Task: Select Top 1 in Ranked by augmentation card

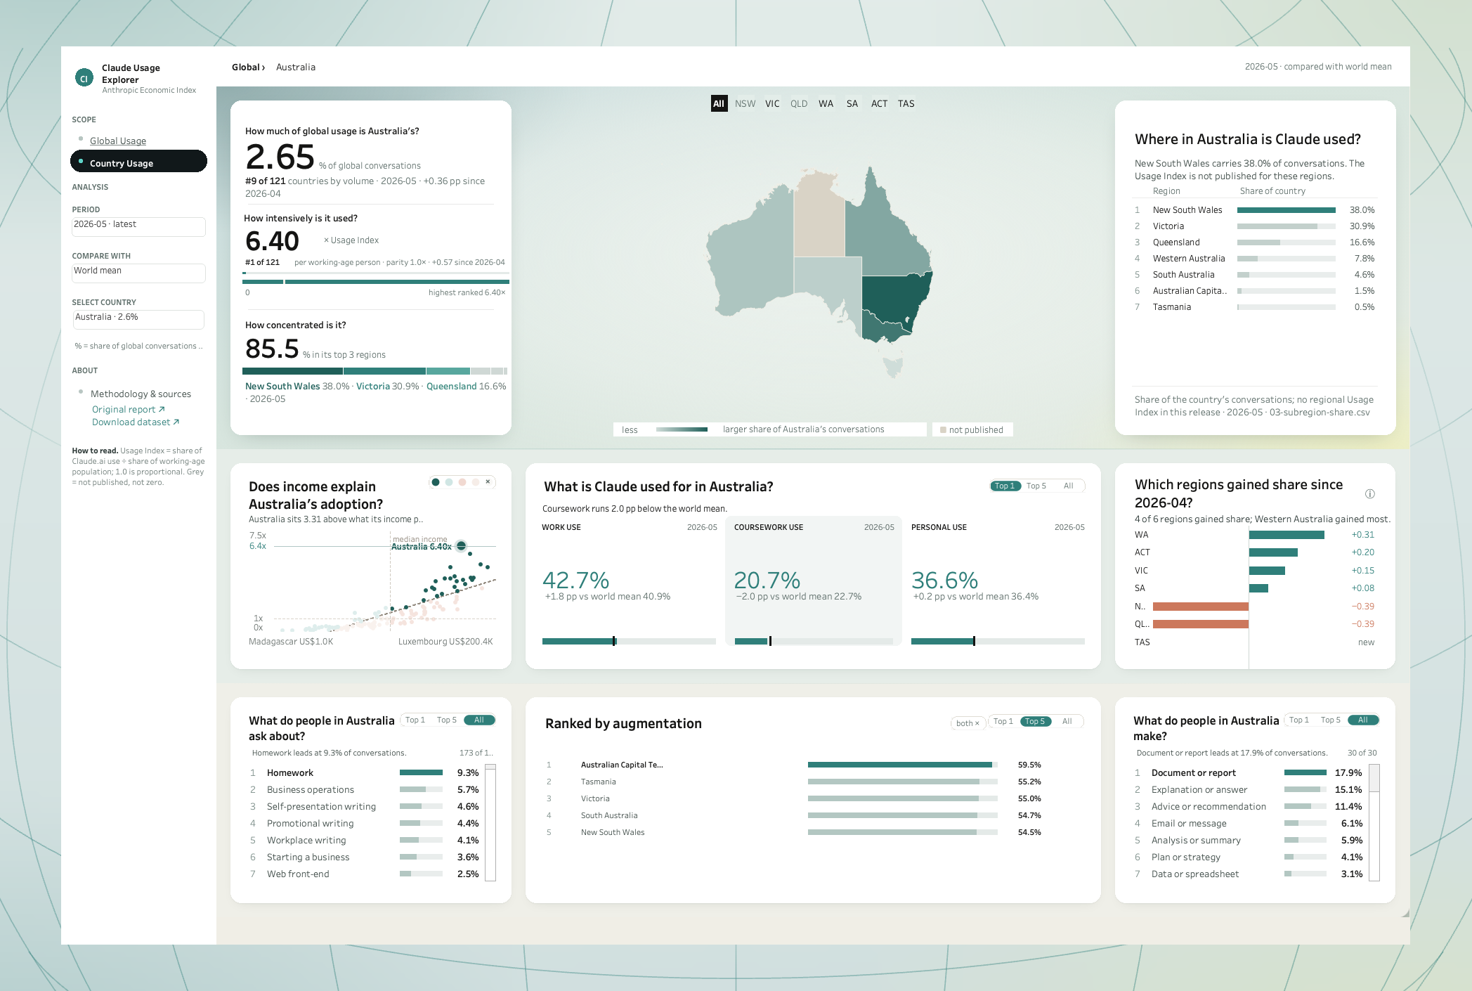Action: [x=1003, y=721]
